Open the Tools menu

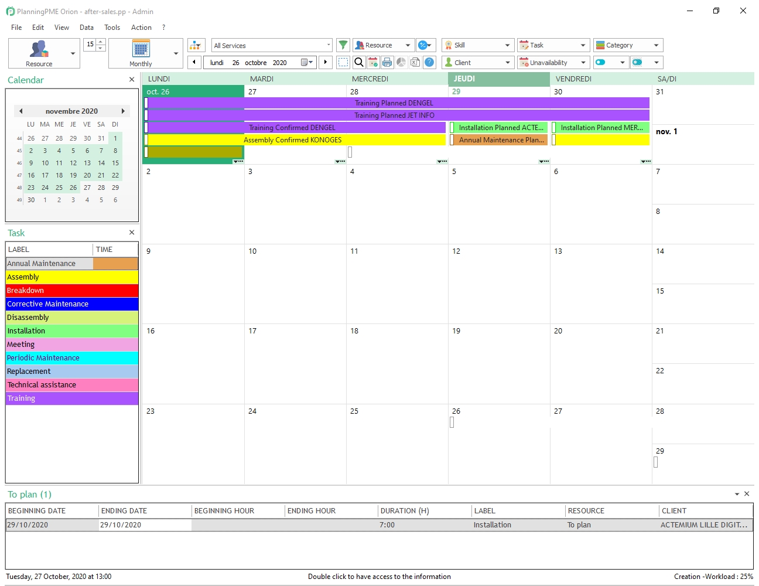click(x=112, y=27)
